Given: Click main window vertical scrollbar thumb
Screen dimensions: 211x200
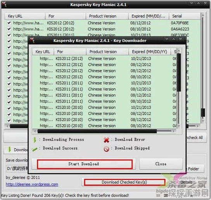Looking at the screenshot, I should coord(203,112).
